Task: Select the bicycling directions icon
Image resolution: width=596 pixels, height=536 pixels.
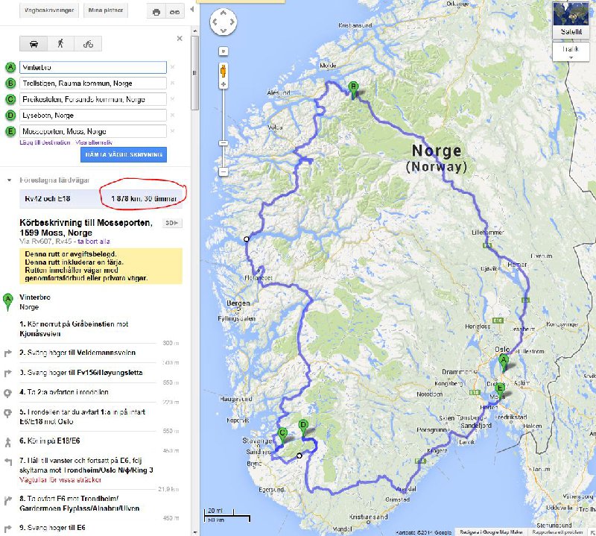Action: click(89, 45)
